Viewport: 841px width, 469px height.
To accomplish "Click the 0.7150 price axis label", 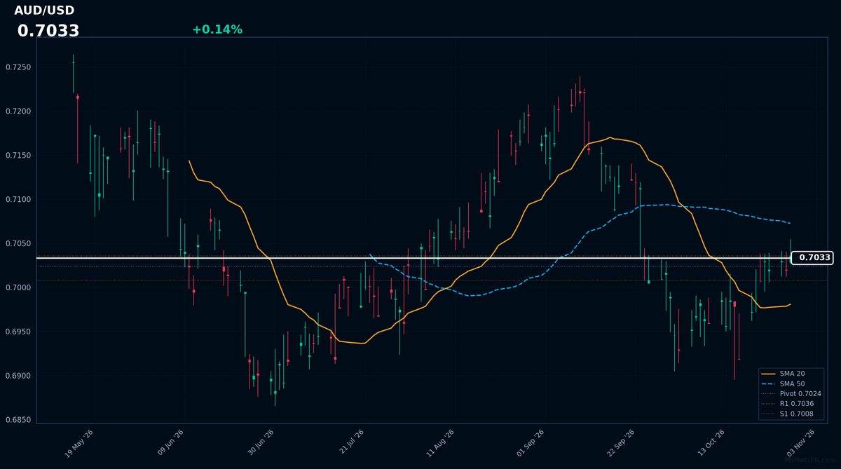I will (x=18, y=156).
